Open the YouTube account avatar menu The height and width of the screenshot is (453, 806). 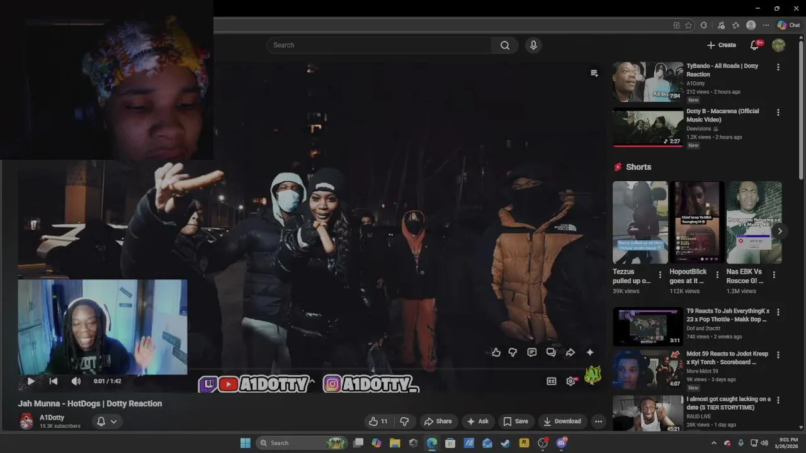[x=779, y=45]
